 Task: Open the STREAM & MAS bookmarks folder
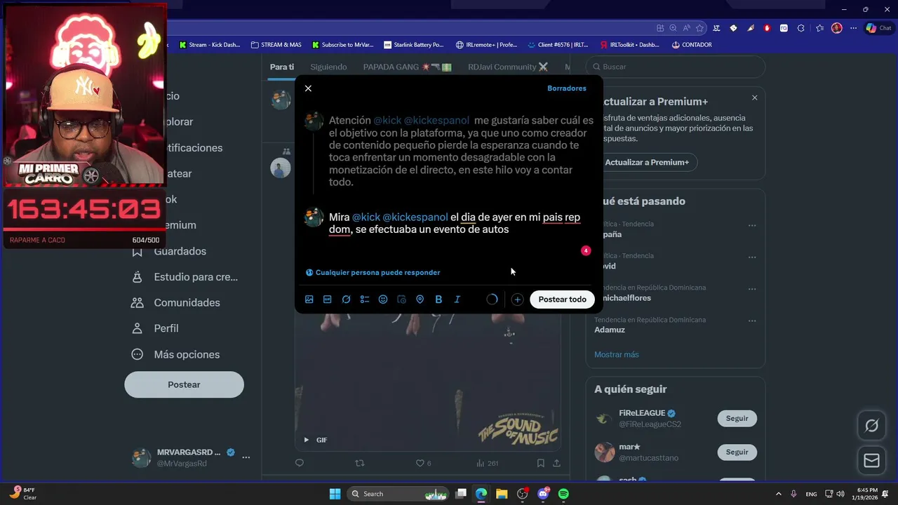(x=276, y=44)
